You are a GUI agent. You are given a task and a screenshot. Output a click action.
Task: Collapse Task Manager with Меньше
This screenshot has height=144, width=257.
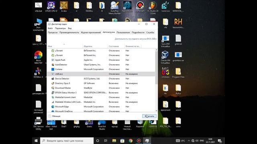tap(54, 116)
